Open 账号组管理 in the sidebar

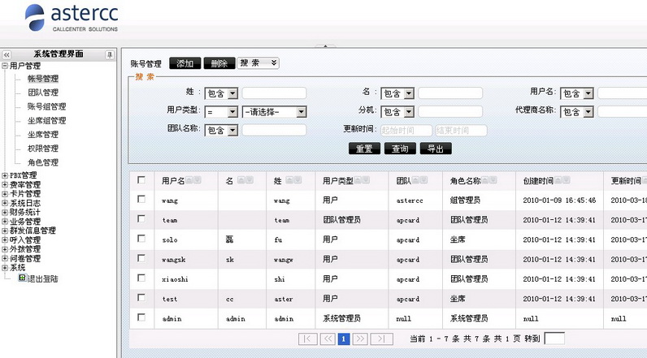[46, 106]
